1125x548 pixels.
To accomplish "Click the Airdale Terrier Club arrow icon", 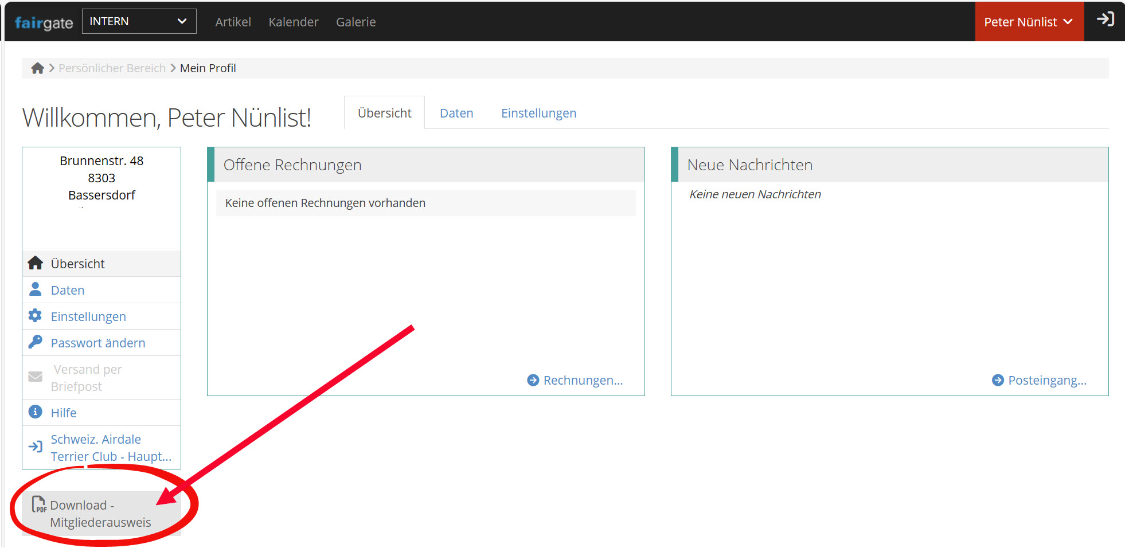I will (x=35, y=447).
